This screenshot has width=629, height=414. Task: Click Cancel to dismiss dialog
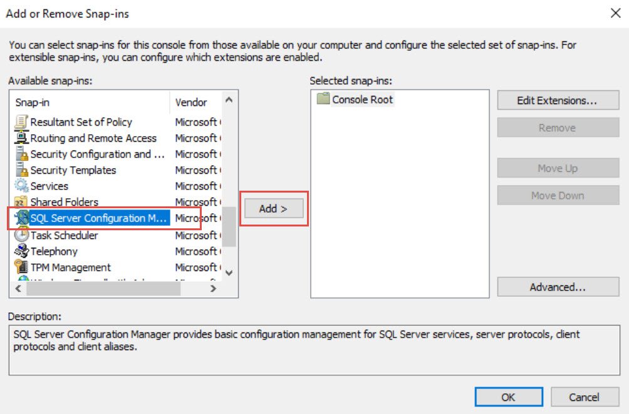(585, 396)
